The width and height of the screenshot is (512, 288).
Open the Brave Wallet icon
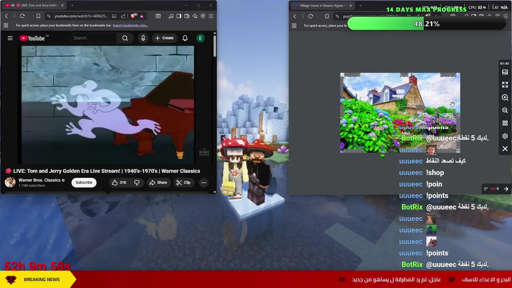(x=187, y=16)
